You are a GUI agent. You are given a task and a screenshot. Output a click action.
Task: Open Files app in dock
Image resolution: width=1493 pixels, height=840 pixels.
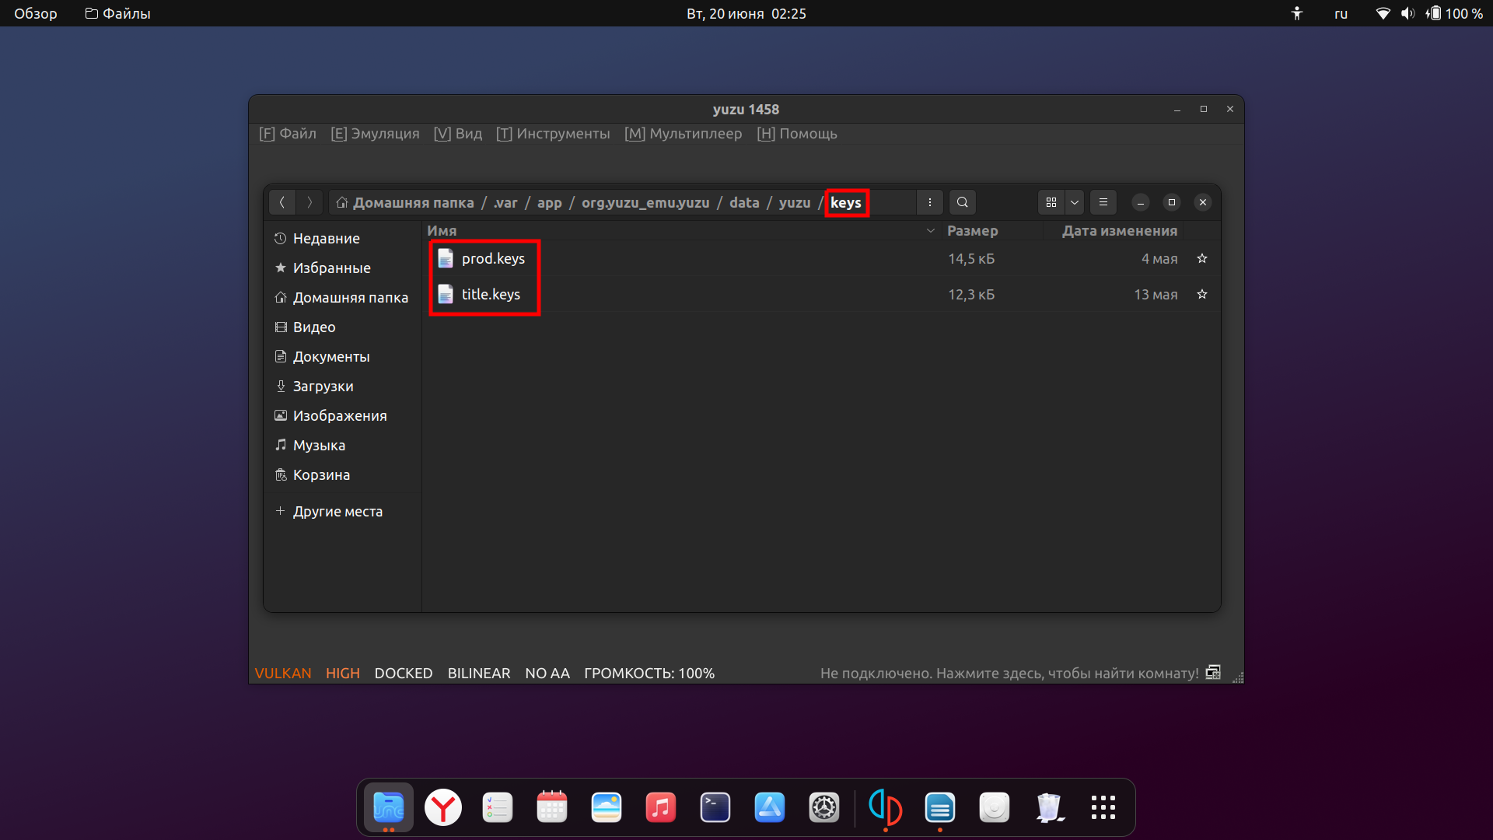[389, 807]
